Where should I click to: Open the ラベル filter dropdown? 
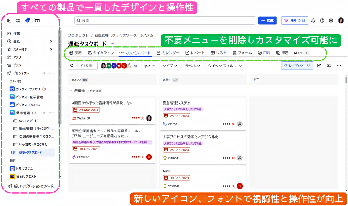193,66
